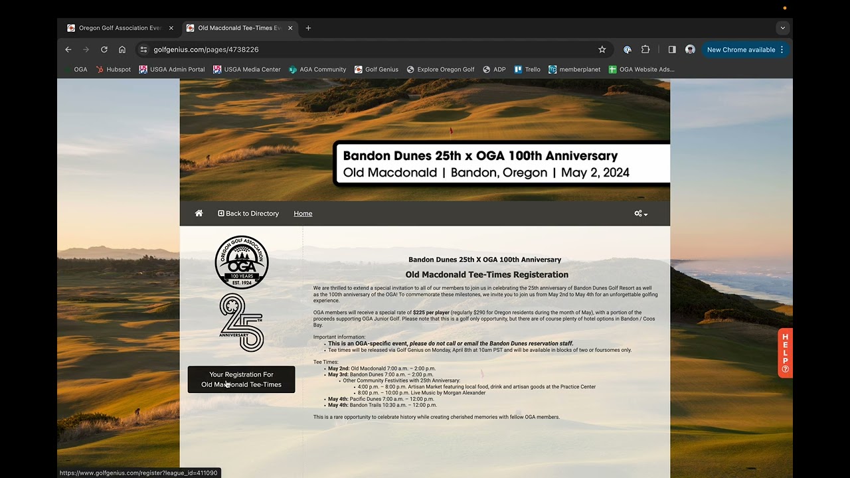Click the Live Music by Morgan Alexander line
This screenshot has width=850, height=478.
tap(422, 393)
